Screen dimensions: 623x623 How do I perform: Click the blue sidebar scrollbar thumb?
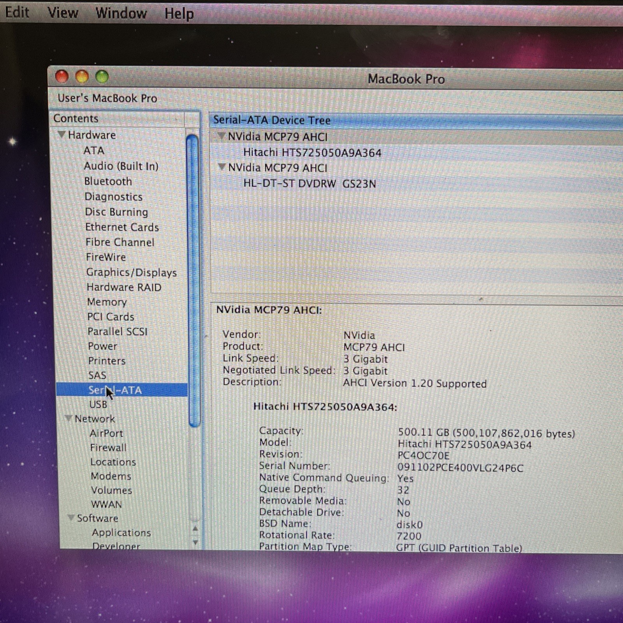click(x=193, y=280)
